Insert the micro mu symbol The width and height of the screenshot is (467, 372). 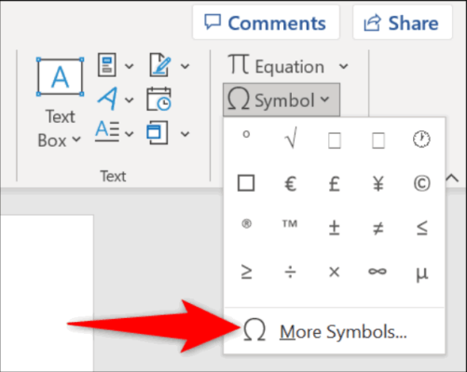(x=422, y=274)
